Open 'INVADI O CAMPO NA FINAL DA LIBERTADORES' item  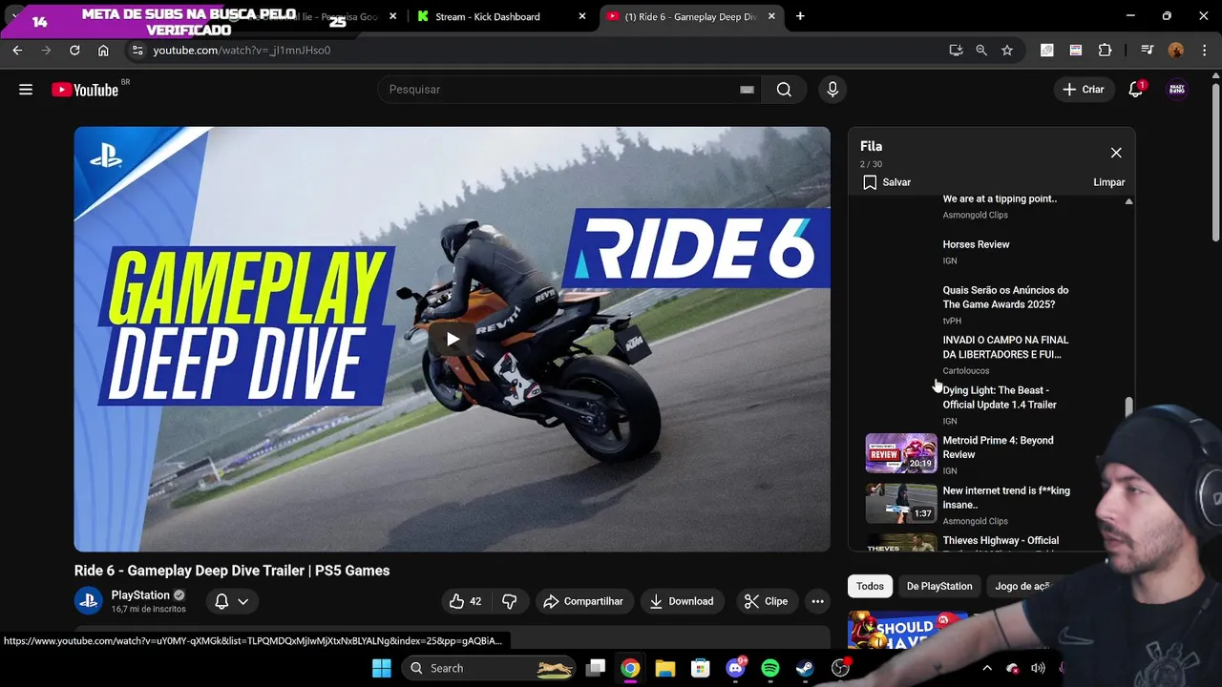[1005, 347]
